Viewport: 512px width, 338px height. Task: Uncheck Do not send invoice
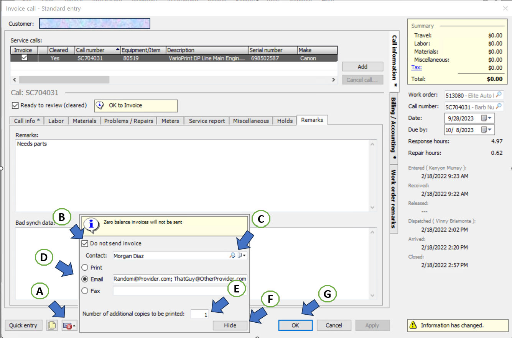85,243
